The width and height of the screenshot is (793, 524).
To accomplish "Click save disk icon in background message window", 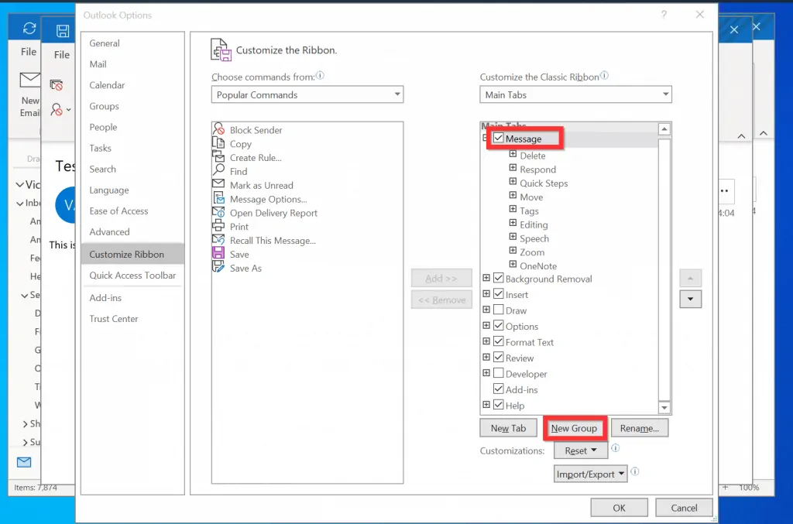I will point(63,31).
